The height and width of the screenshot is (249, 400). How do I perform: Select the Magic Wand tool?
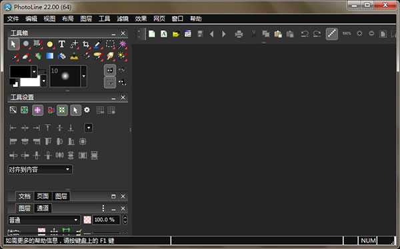122,44
